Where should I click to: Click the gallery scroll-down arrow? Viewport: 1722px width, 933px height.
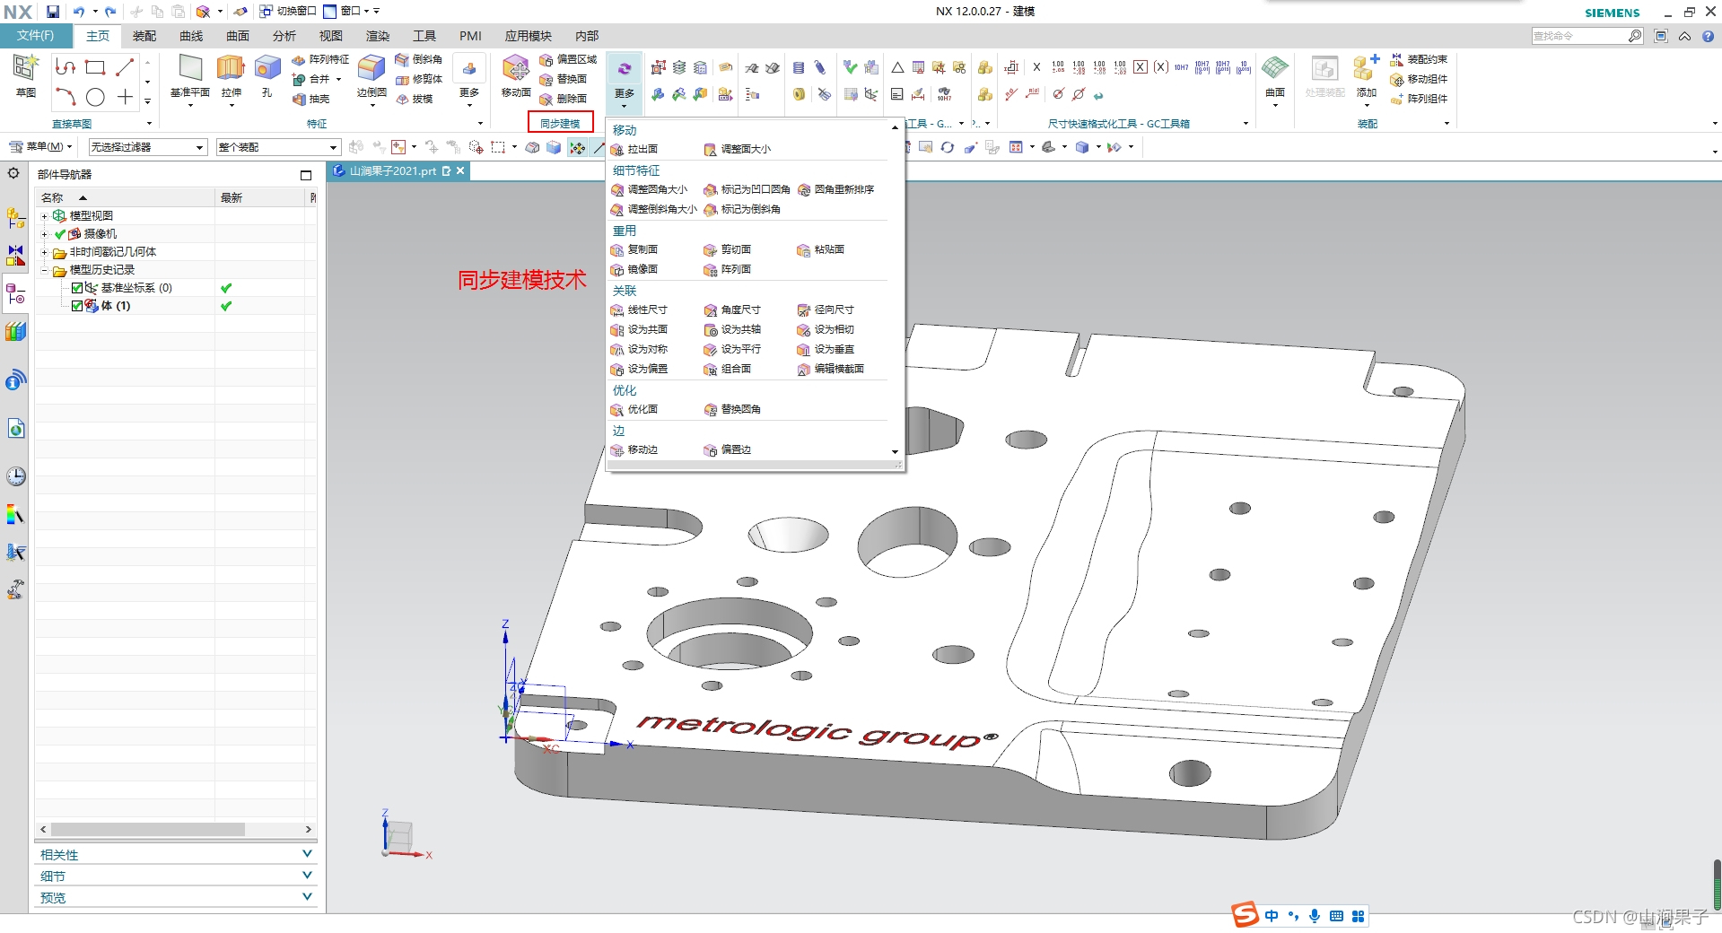point(895,452)
